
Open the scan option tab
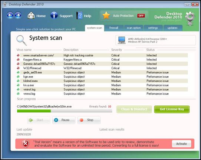coord(134,28)
